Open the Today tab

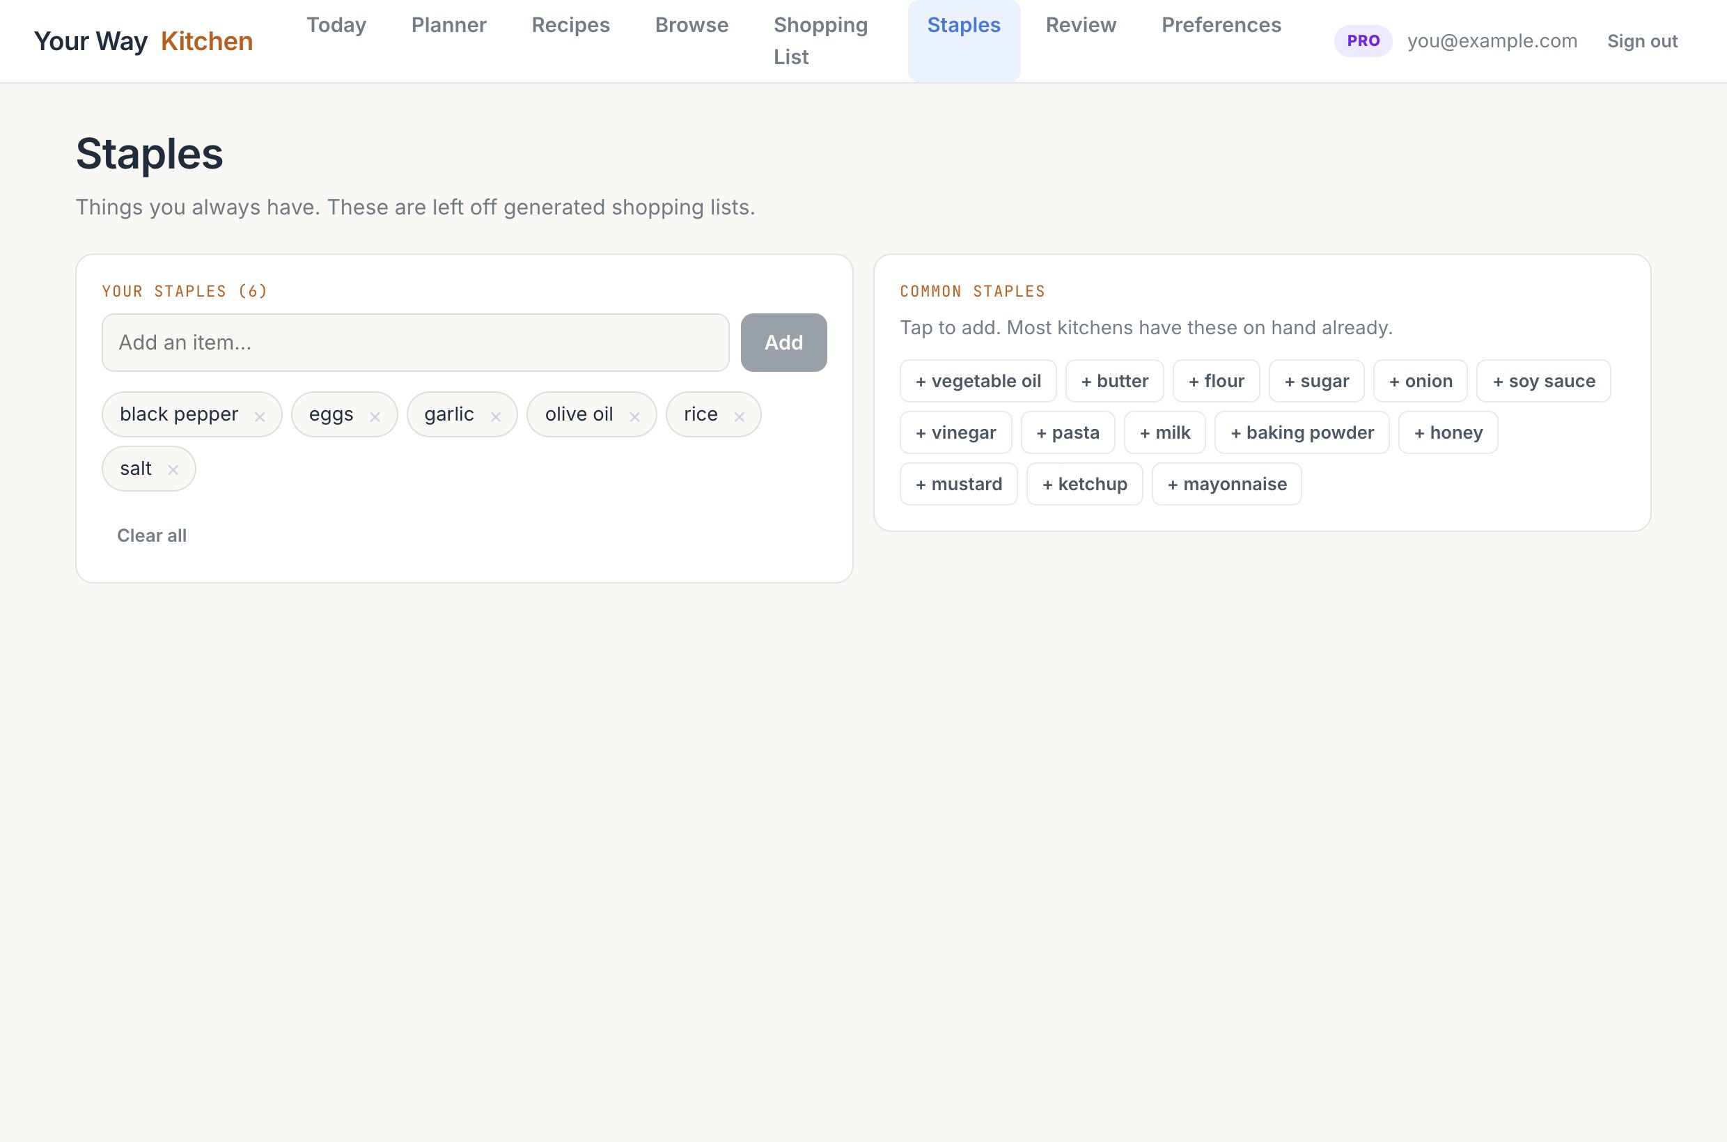pyautogui.click(x=336, y=25)
